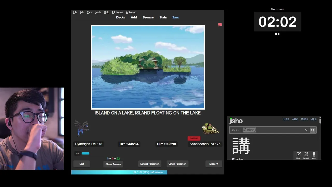This screenshot has height=187, width=332.
Task: Click the XP label badge
Action: tap(77, 153)
